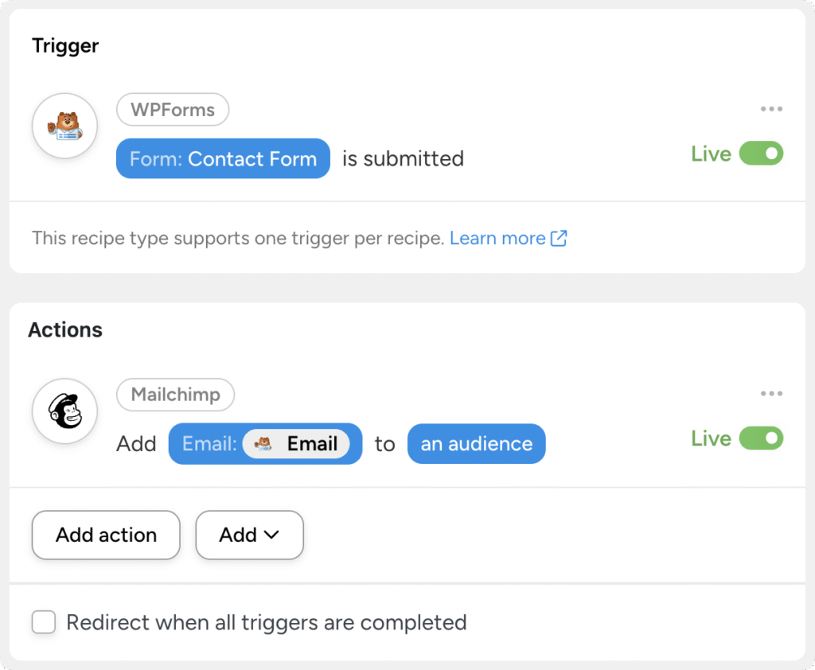
Task: Open the Mailchimp action ellipsis menu
Action: pos(771,393)
